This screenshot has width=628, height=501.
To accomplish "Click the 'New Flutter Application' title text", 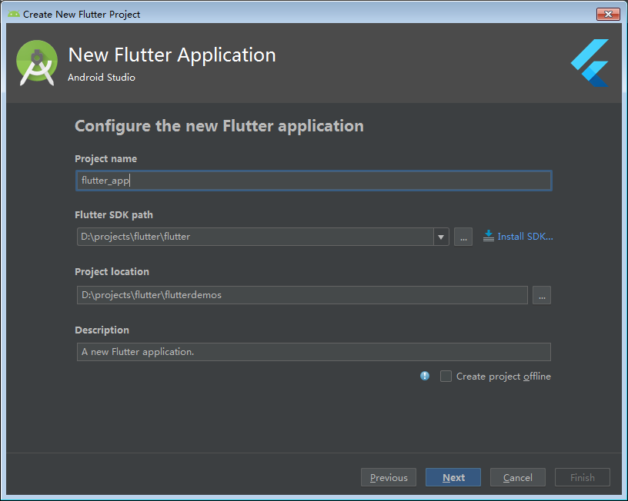I will click(172, 55).
